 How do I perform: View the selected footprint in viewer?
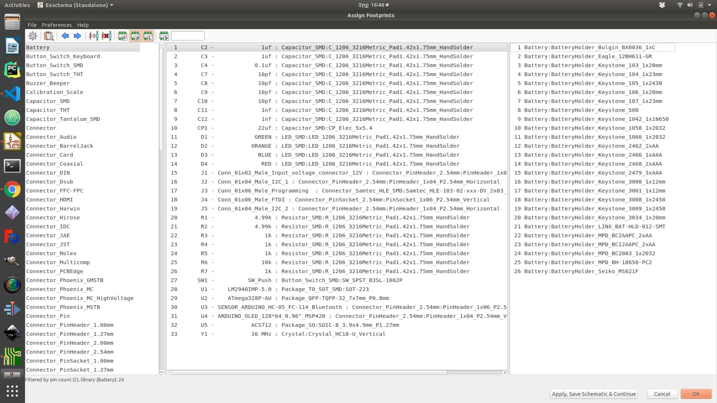(x=49, y=36)
